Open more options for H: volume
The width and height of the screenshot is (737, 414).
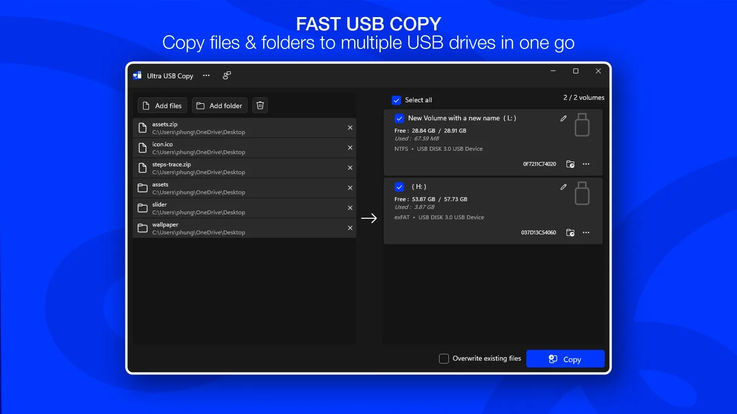(x=586, y=232)
